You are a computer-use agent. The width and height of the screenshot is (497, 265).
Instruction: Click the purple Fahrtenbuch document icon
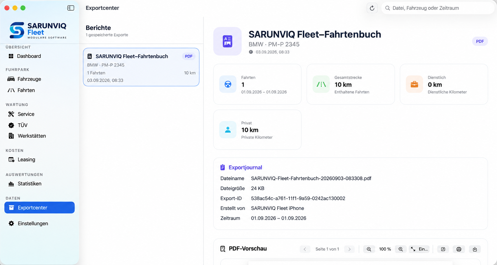point(228,41)
